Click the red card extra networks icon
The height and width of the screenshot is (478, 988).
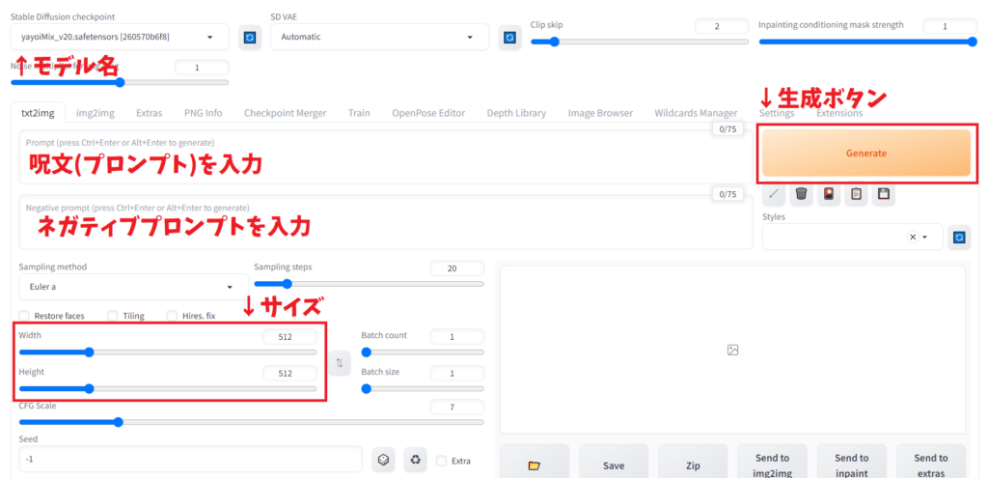click(x=829, y=194)
